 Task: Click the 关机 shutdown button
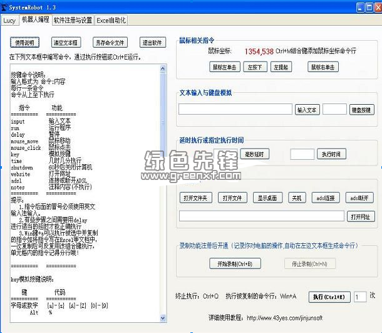pyautogui.click(x=295, y=198)
